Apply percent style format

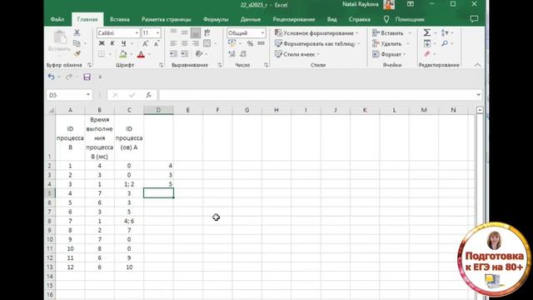coord(250,43)
